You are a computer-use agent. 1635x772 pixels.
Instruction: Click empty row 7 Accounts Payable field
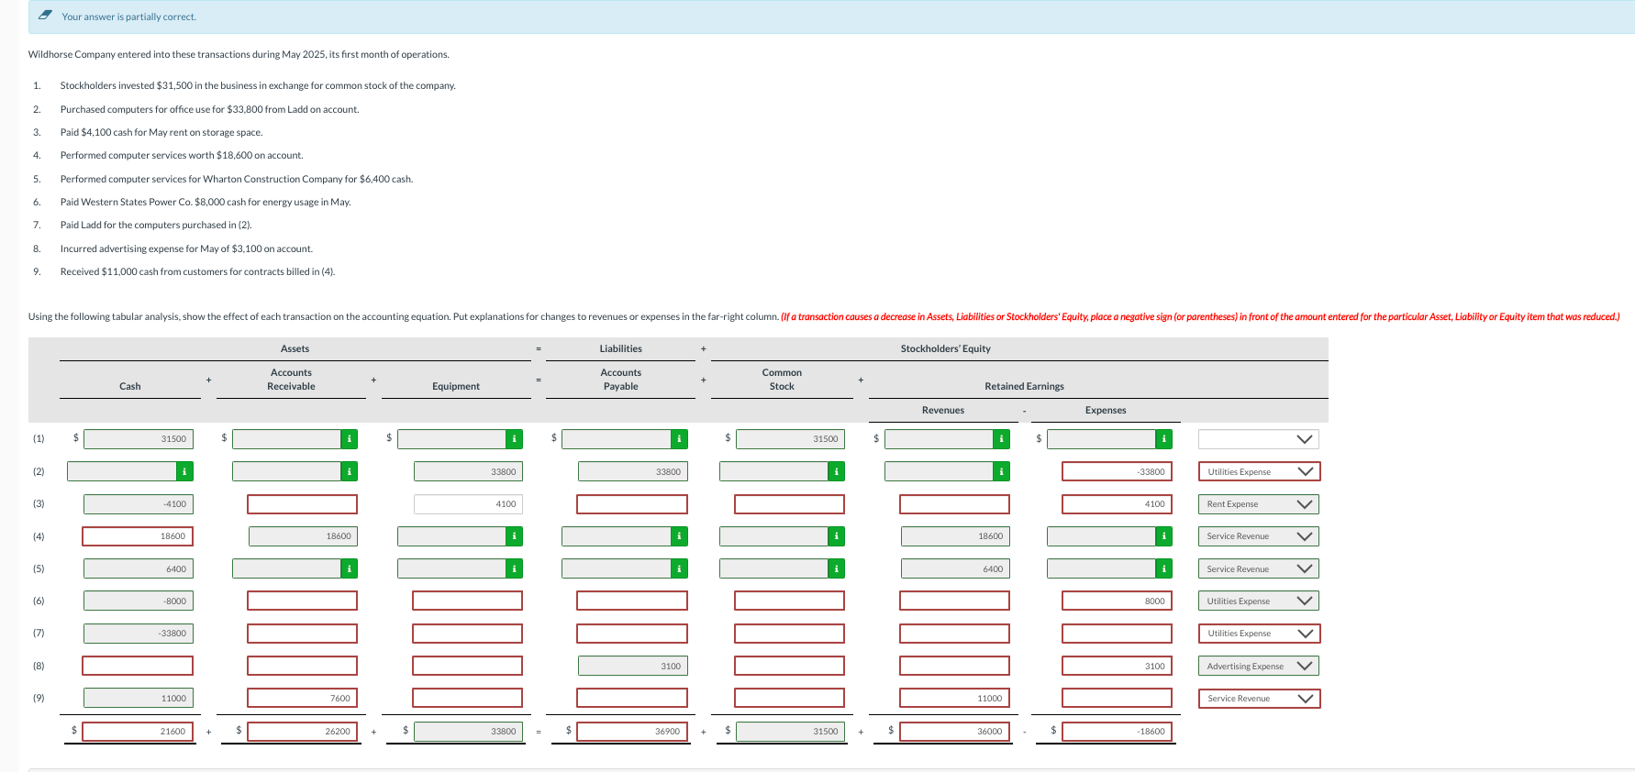coord(632,634)
